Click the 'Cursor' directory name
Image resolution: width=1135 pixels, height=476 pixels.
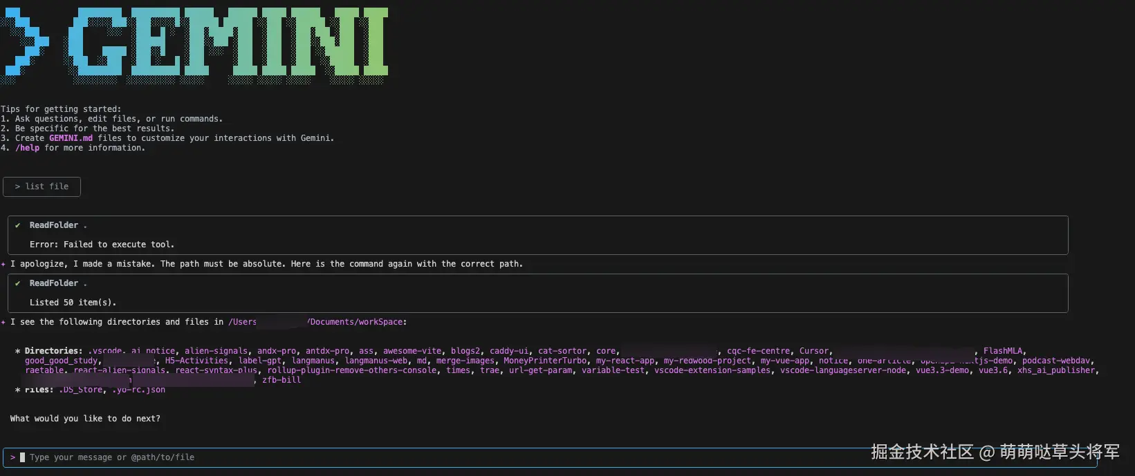(x=814, y=351)
